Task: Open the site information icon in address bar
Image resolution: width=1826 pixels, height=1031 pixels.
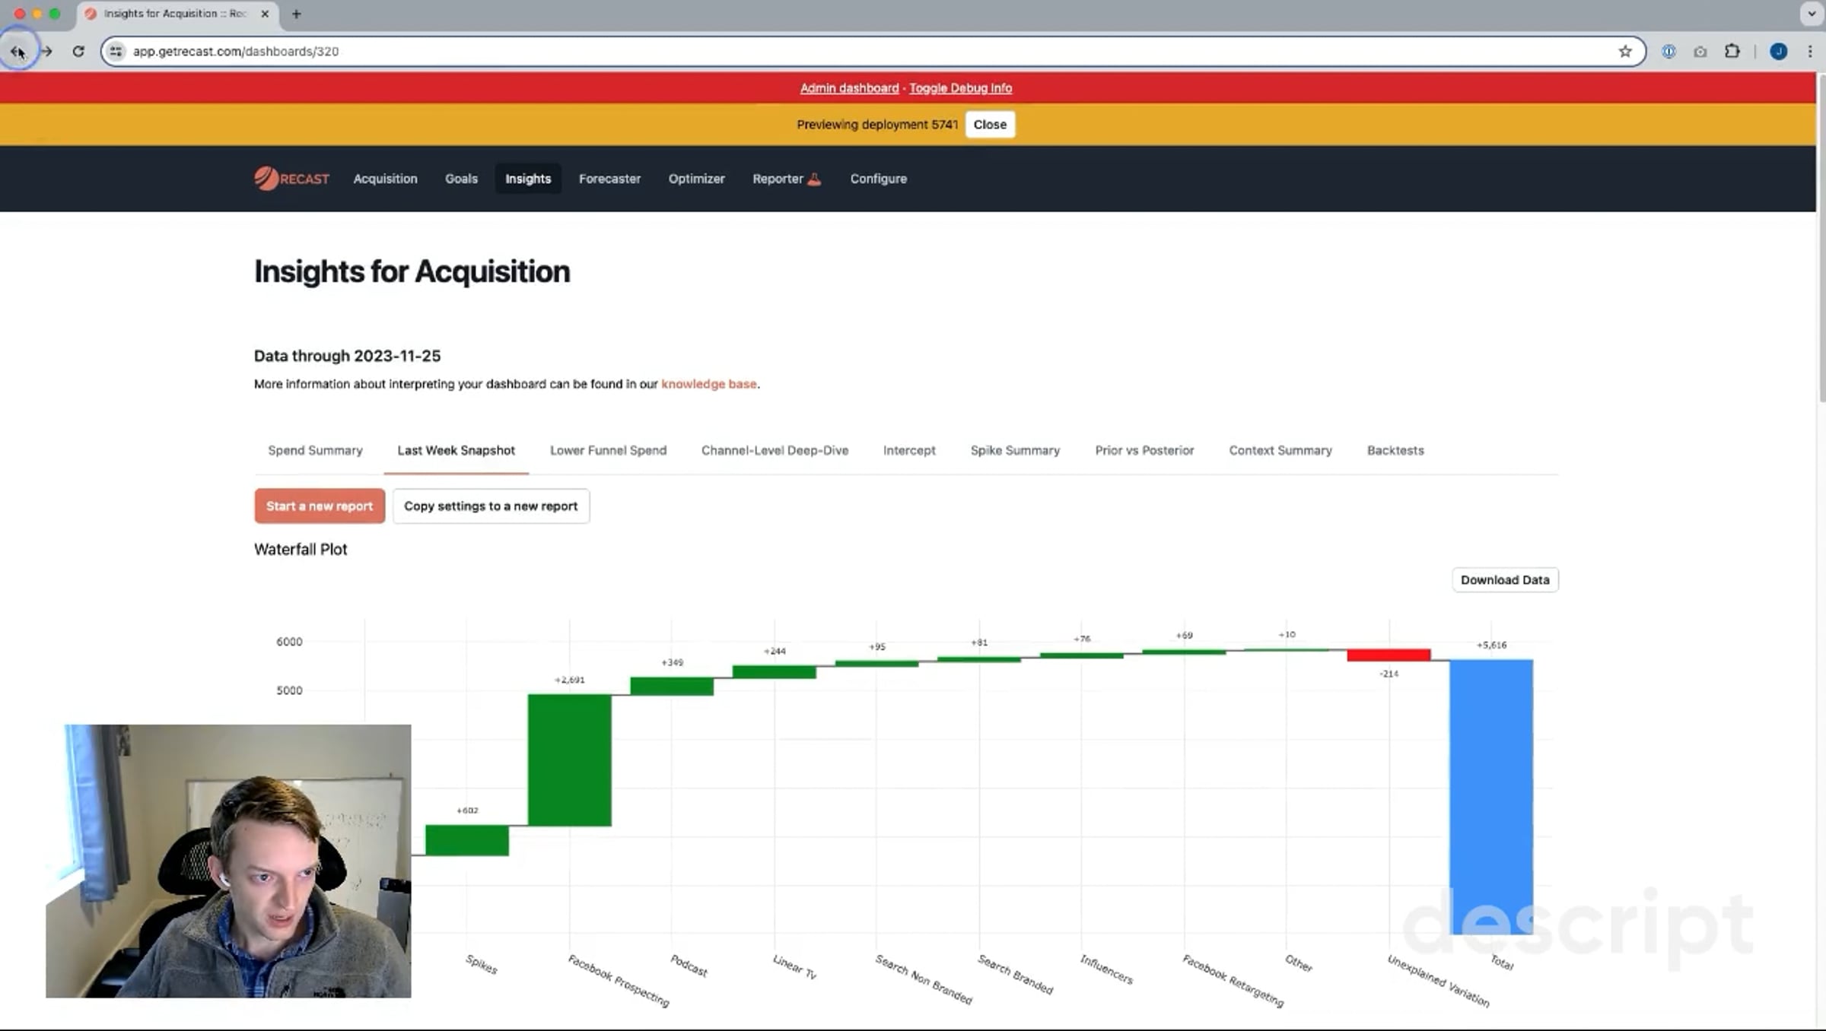Action: click(x=116, y=51)
